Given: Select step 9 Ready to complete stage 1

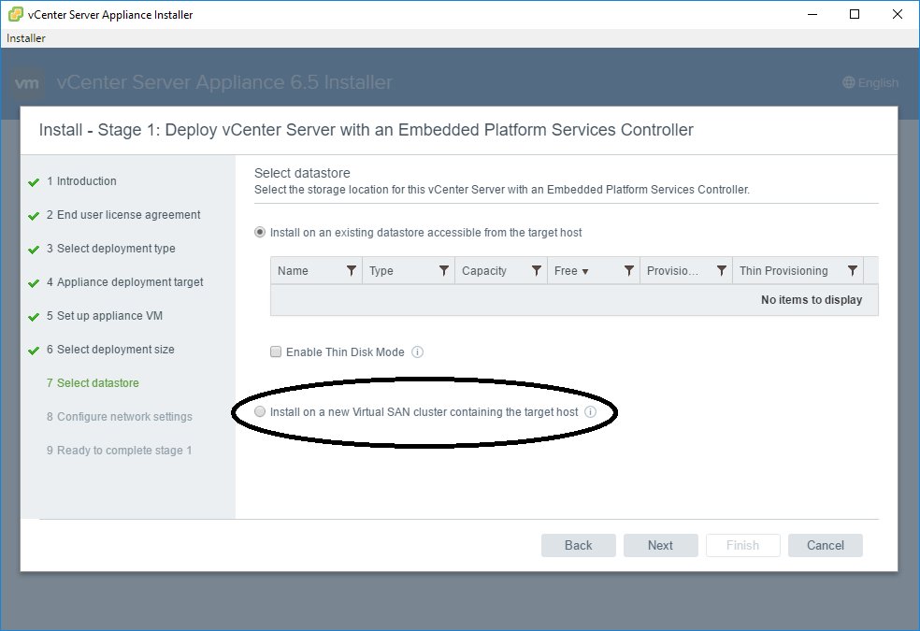Looking at the screenshot, I should (119, 451).
